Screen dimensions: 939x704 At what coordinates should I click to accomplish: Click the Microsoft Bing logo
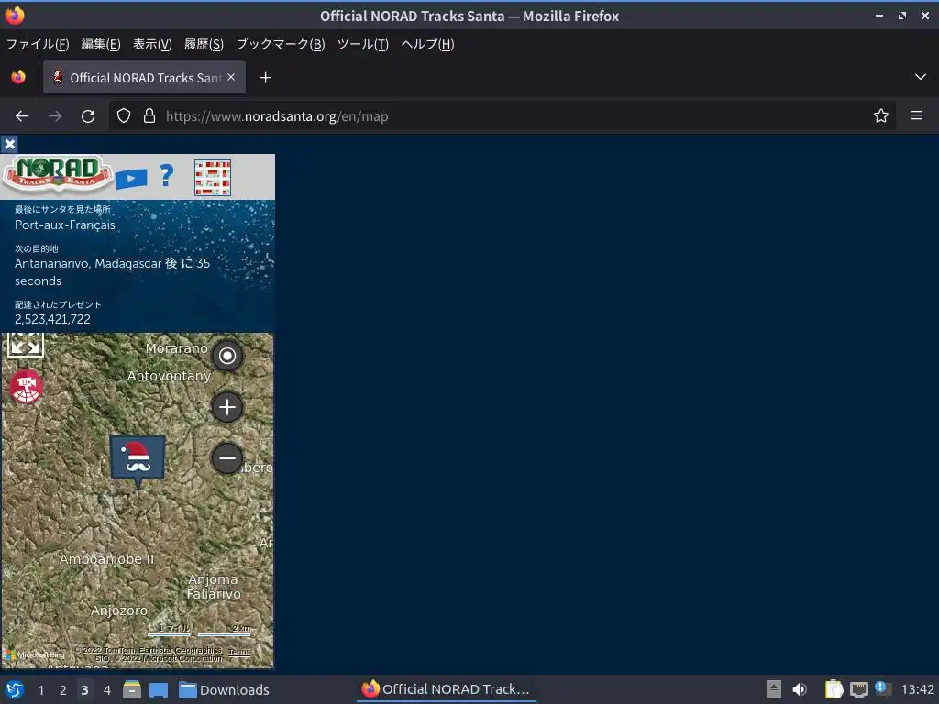[x=34, y=654]
